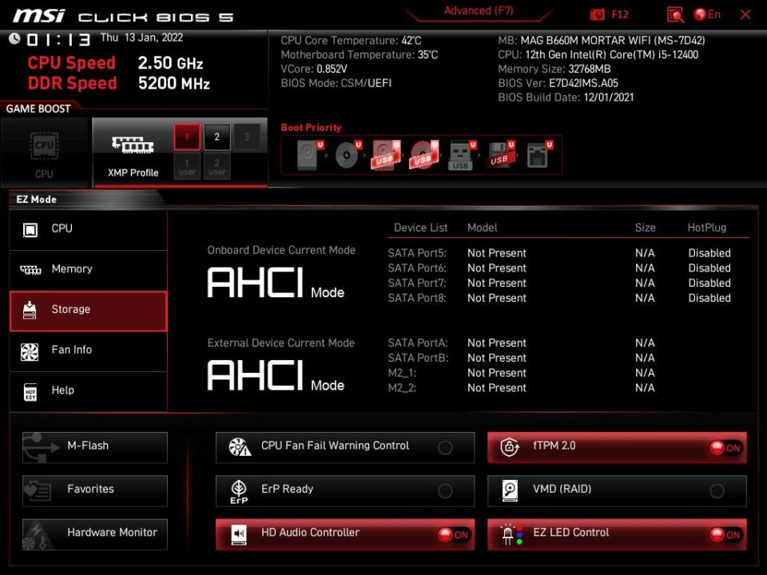Screen dimensions: 767x575
Task: Select the network boot priority icon
Action: tap(539, 155)
